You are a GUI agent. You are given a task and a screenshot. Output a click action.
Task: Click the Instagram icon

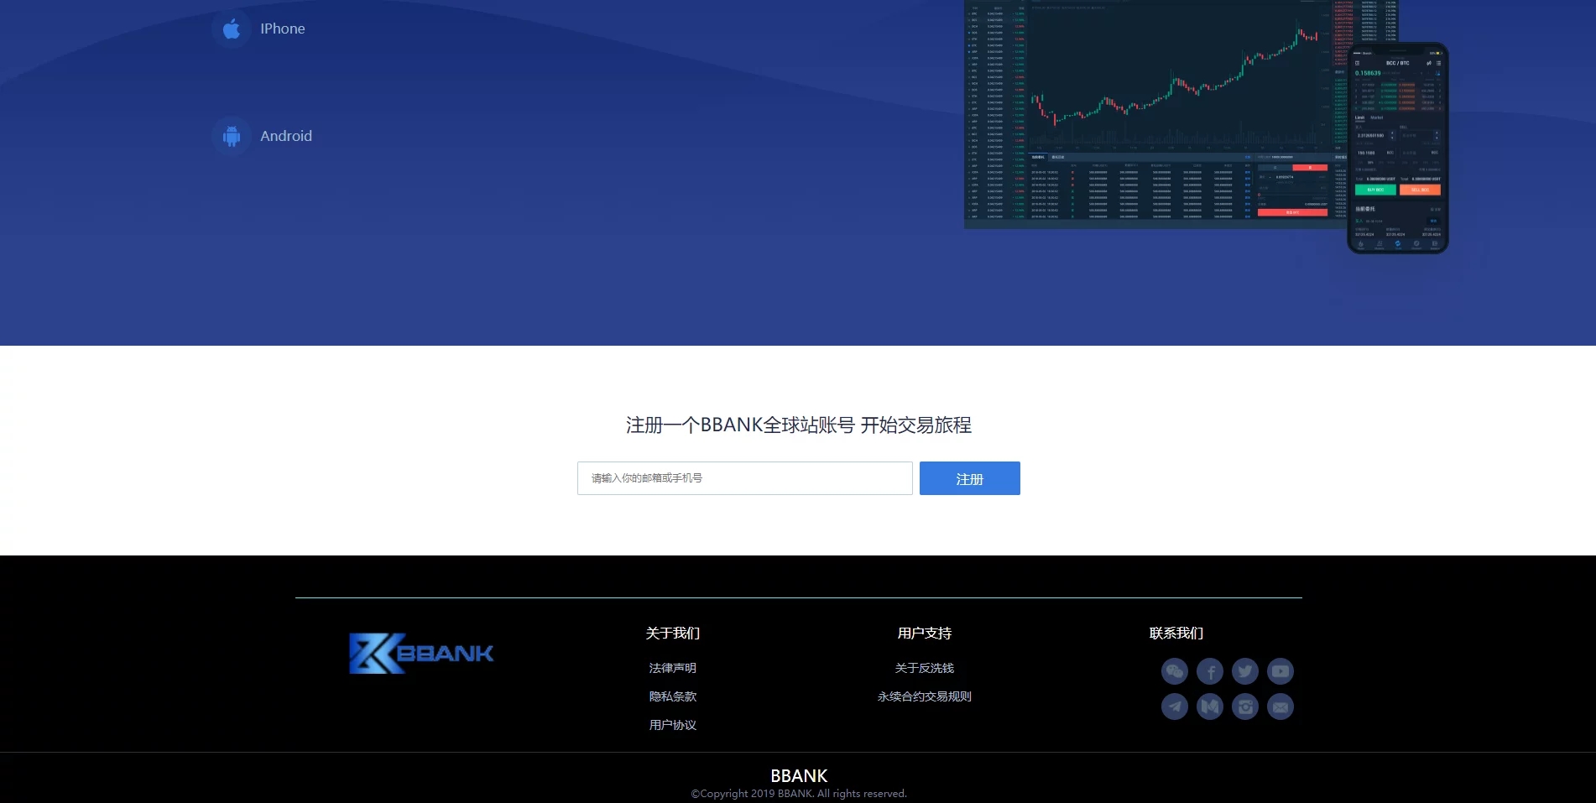click(x=1244, y=707)
